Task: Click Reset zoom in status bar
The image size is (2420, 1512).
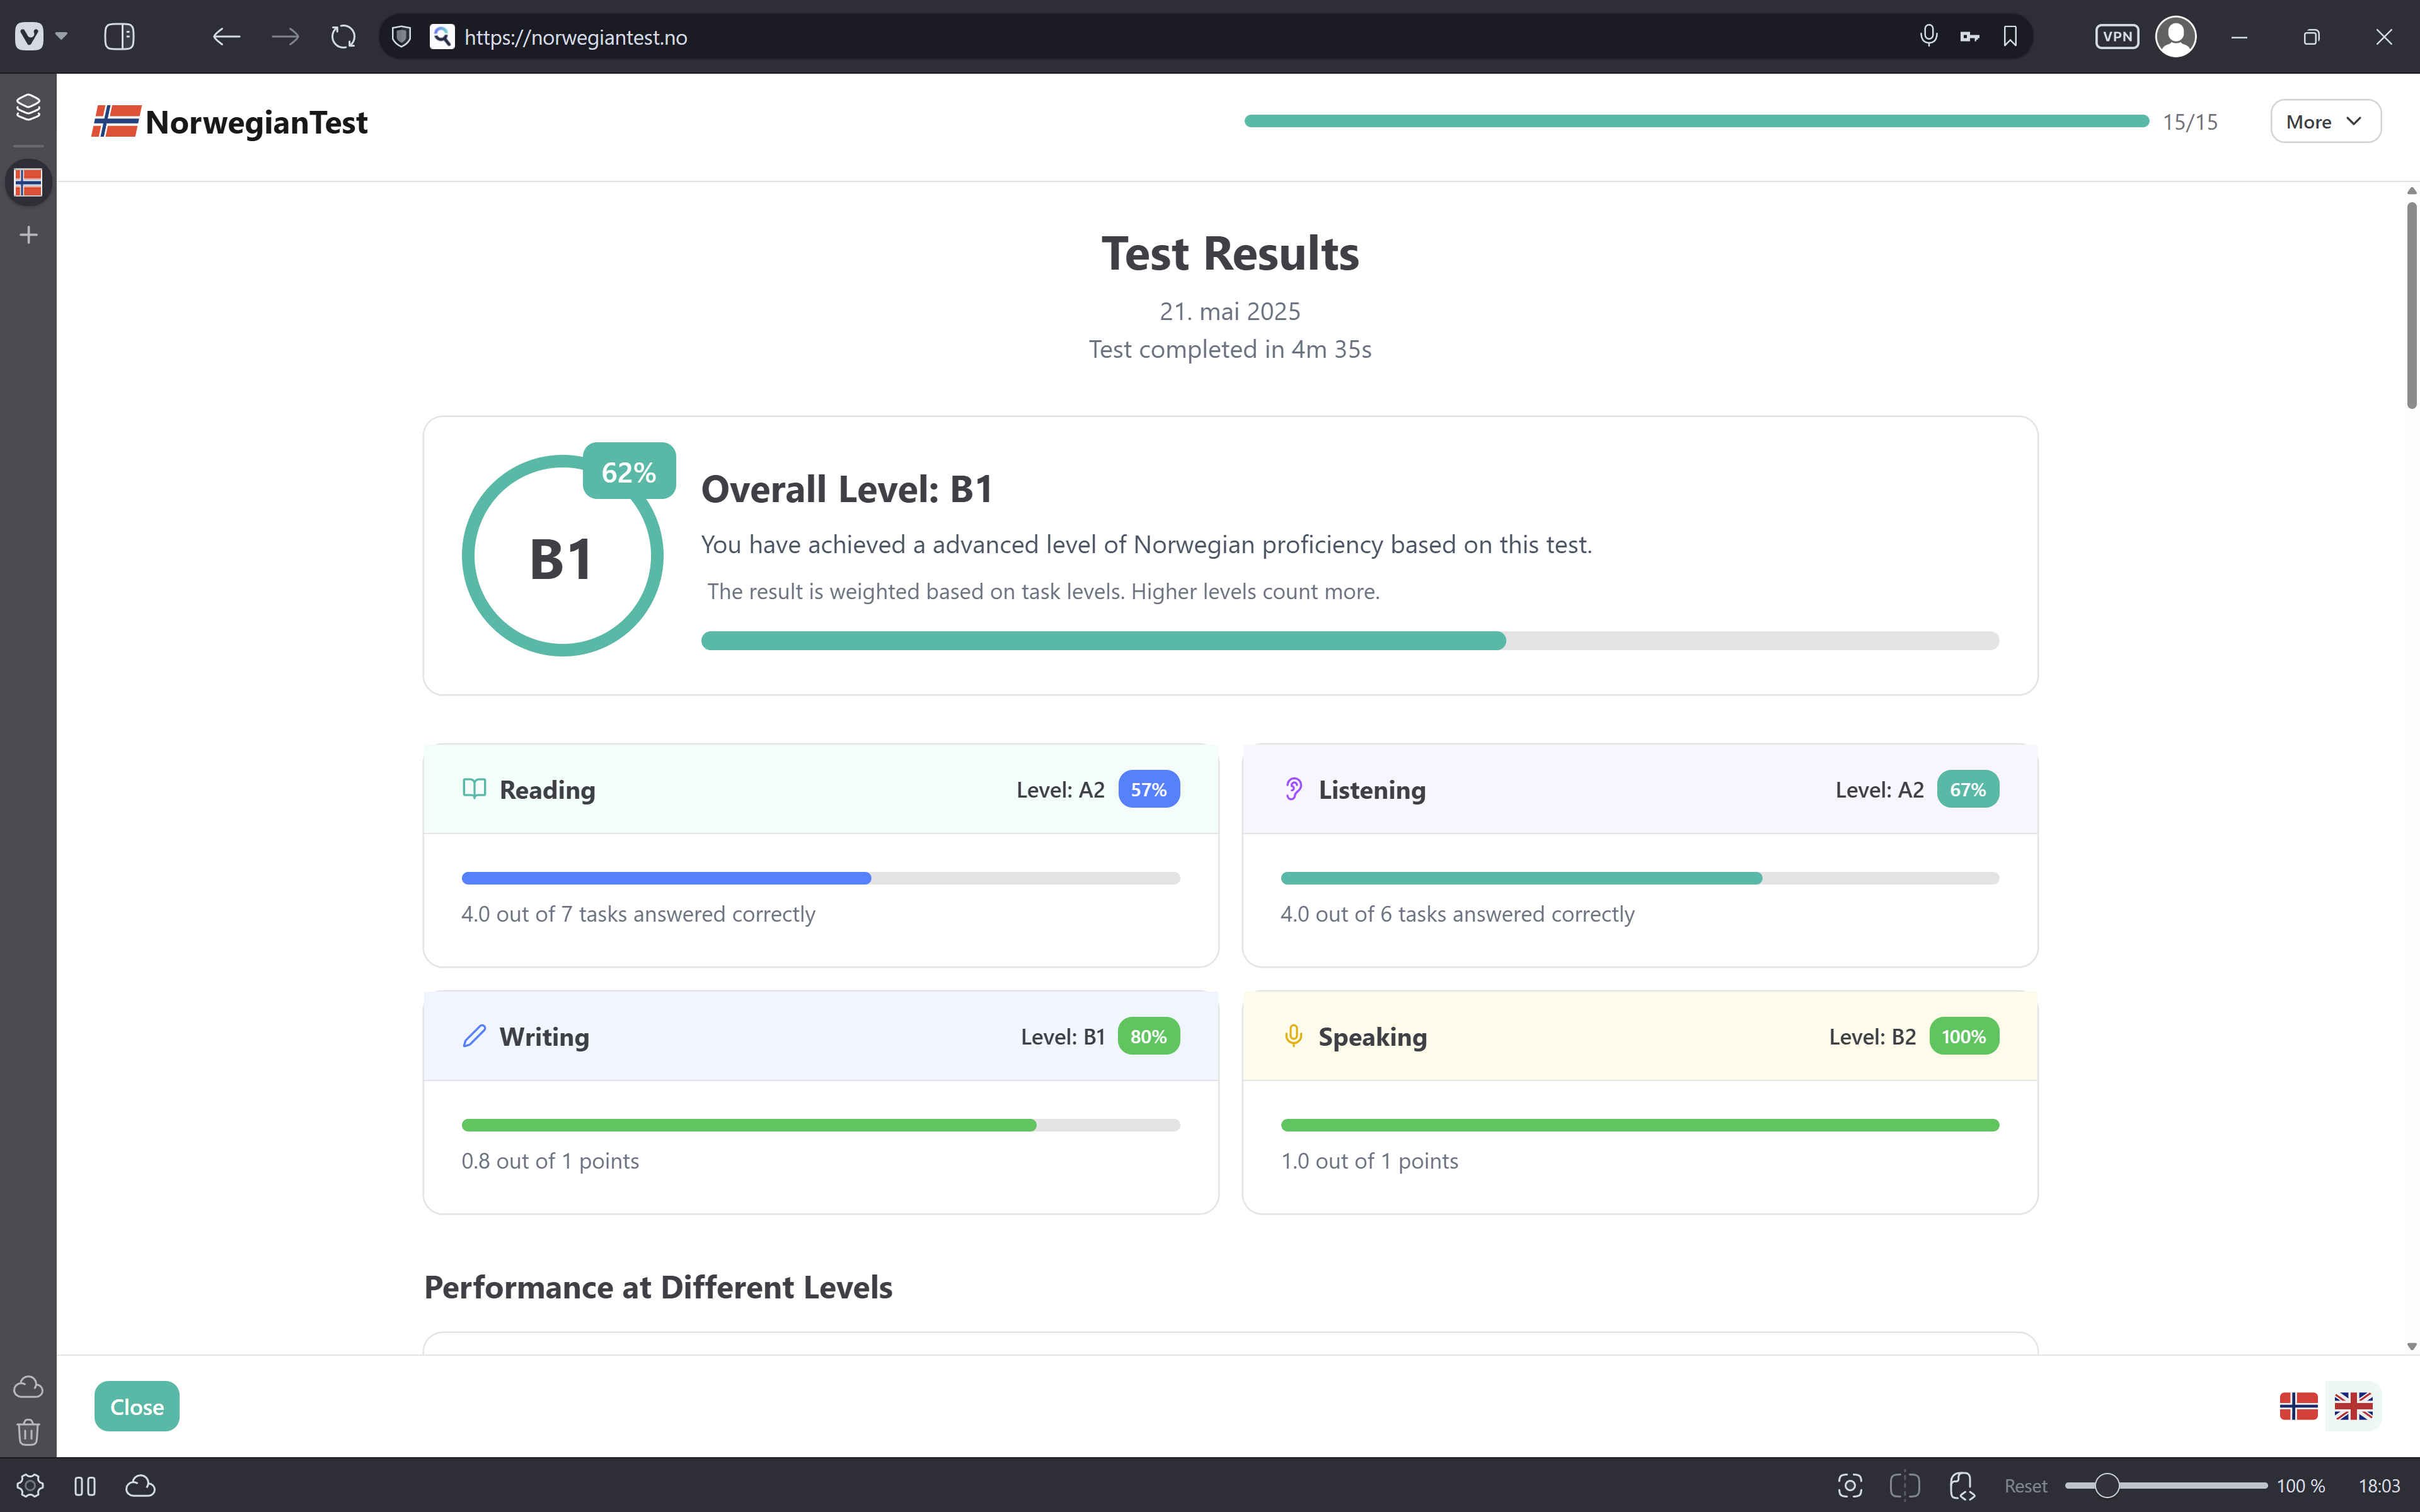Action: pyautogui.click(x=2025, y=1486)
